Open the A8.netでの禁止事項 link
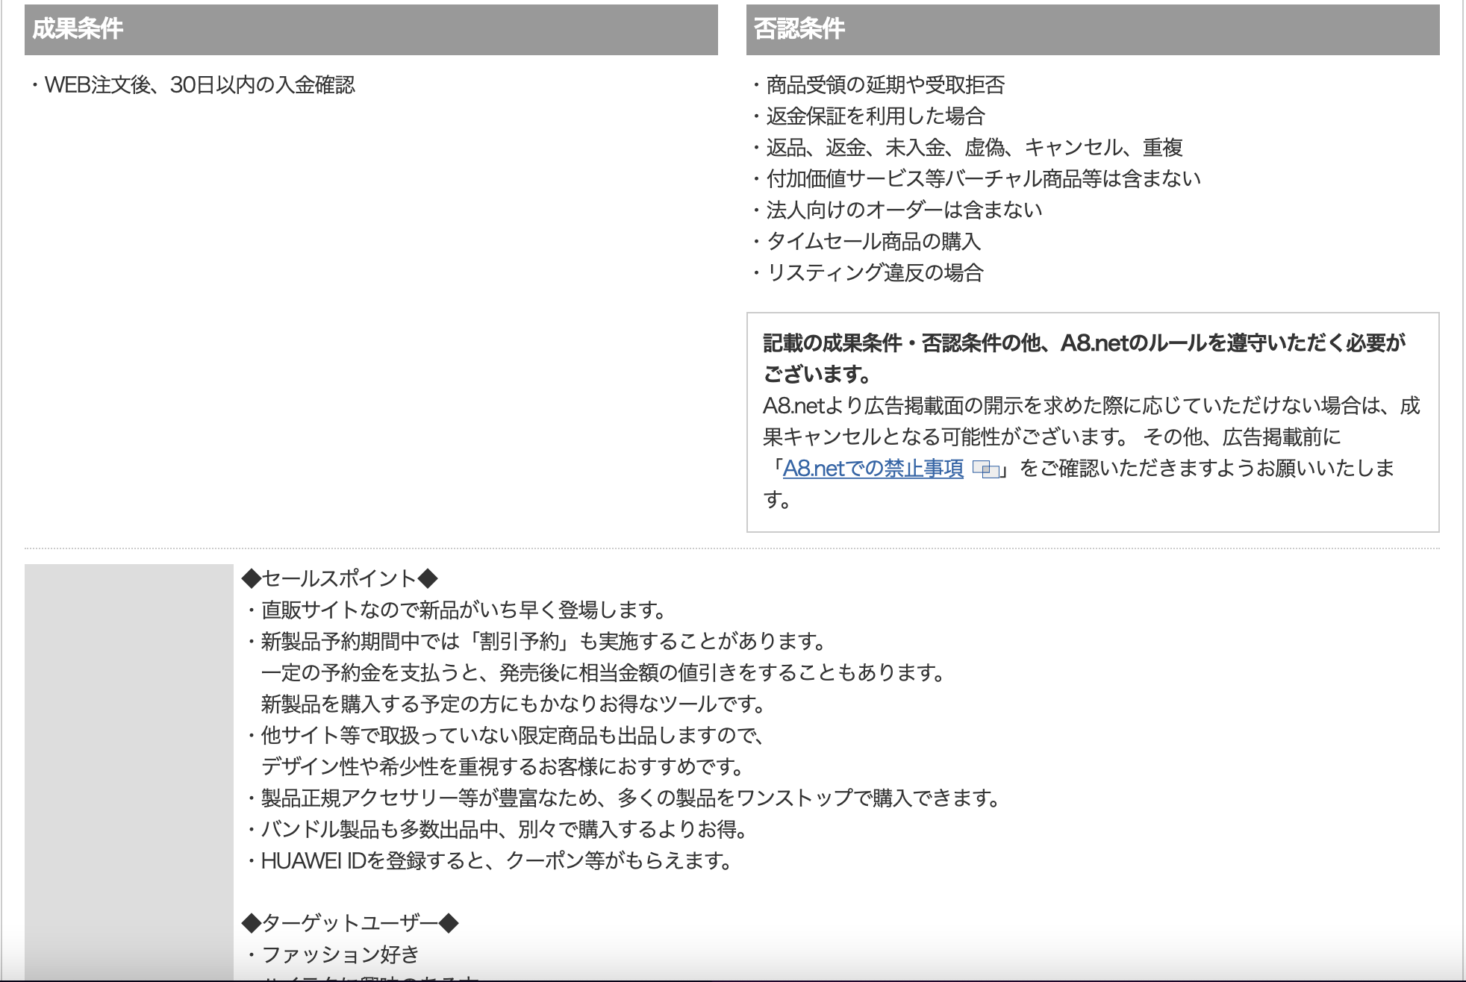Viewport: 1466px width, 982px height. (x=873, y=469)
